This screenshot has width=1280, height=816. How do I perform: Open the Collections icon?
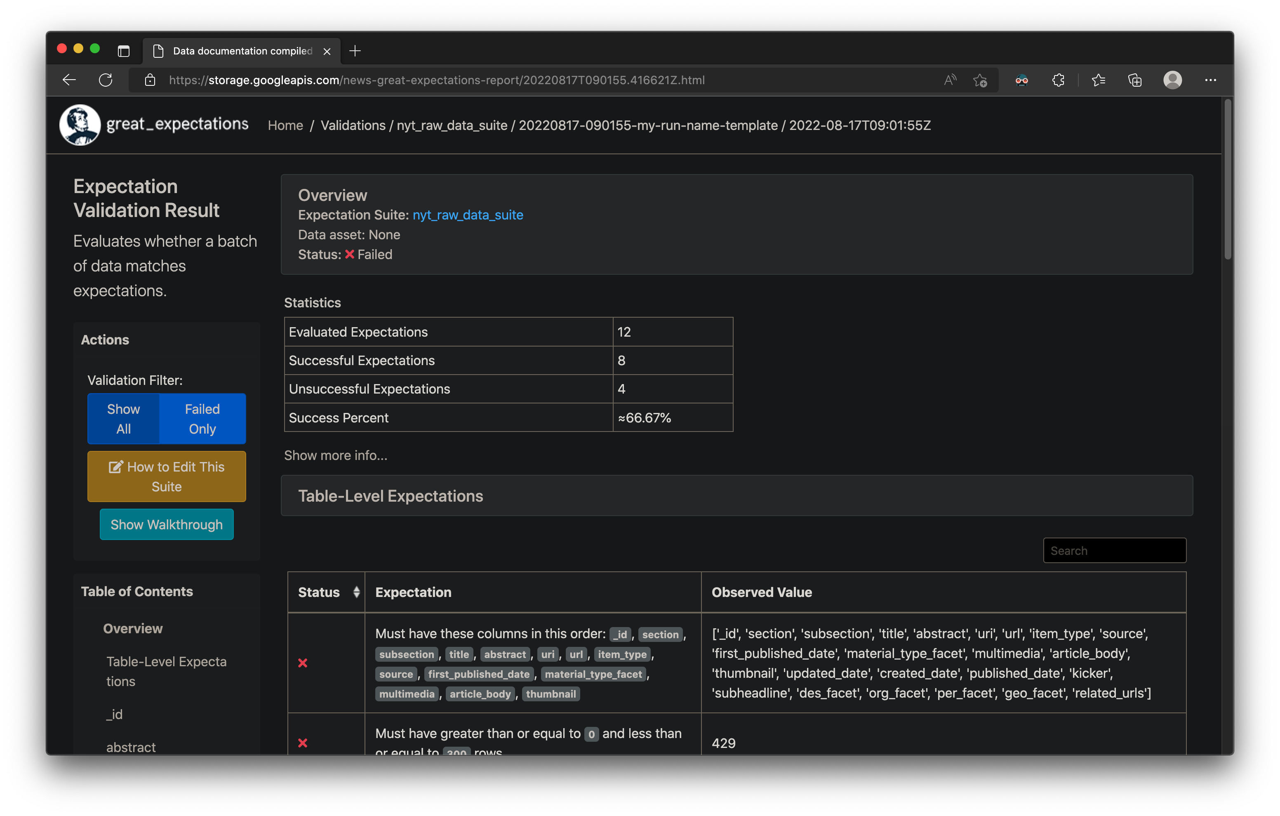[x=1135, y=80]
